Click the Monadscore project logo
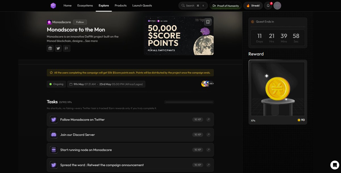The width and height of the screenshot is (341, 173). point(49,22)
